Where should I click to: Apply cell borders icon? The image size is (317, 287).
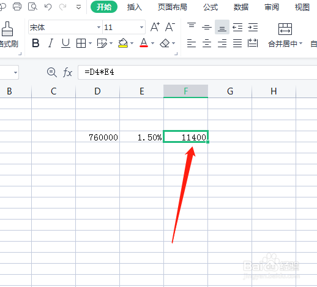(x=81, y=44)
